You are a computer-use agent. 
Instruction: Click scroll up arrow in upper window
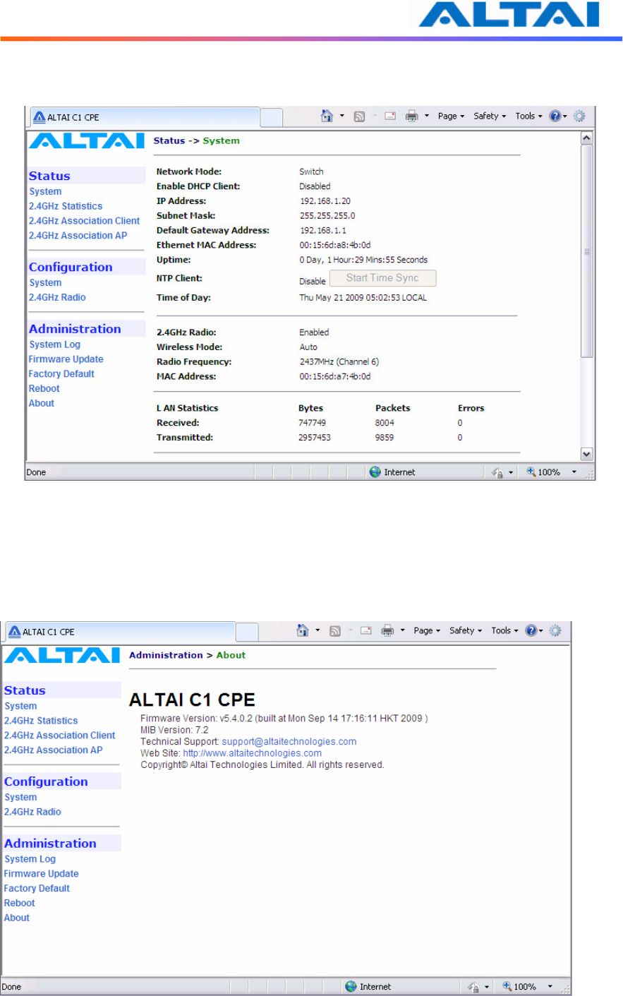(586, 138)
